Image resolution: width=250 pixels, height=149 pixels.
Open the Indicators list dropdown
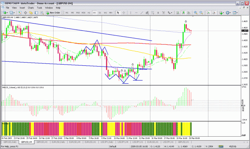coord(222,13)
